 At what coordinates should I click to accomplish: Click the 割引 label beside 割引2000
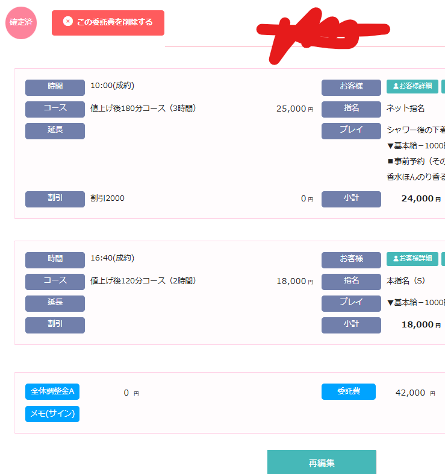point(55,199)
